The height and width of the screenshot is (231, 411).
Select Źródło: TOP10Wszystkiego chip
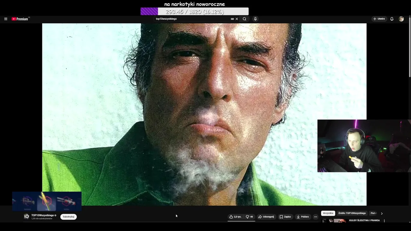point(352,213)
